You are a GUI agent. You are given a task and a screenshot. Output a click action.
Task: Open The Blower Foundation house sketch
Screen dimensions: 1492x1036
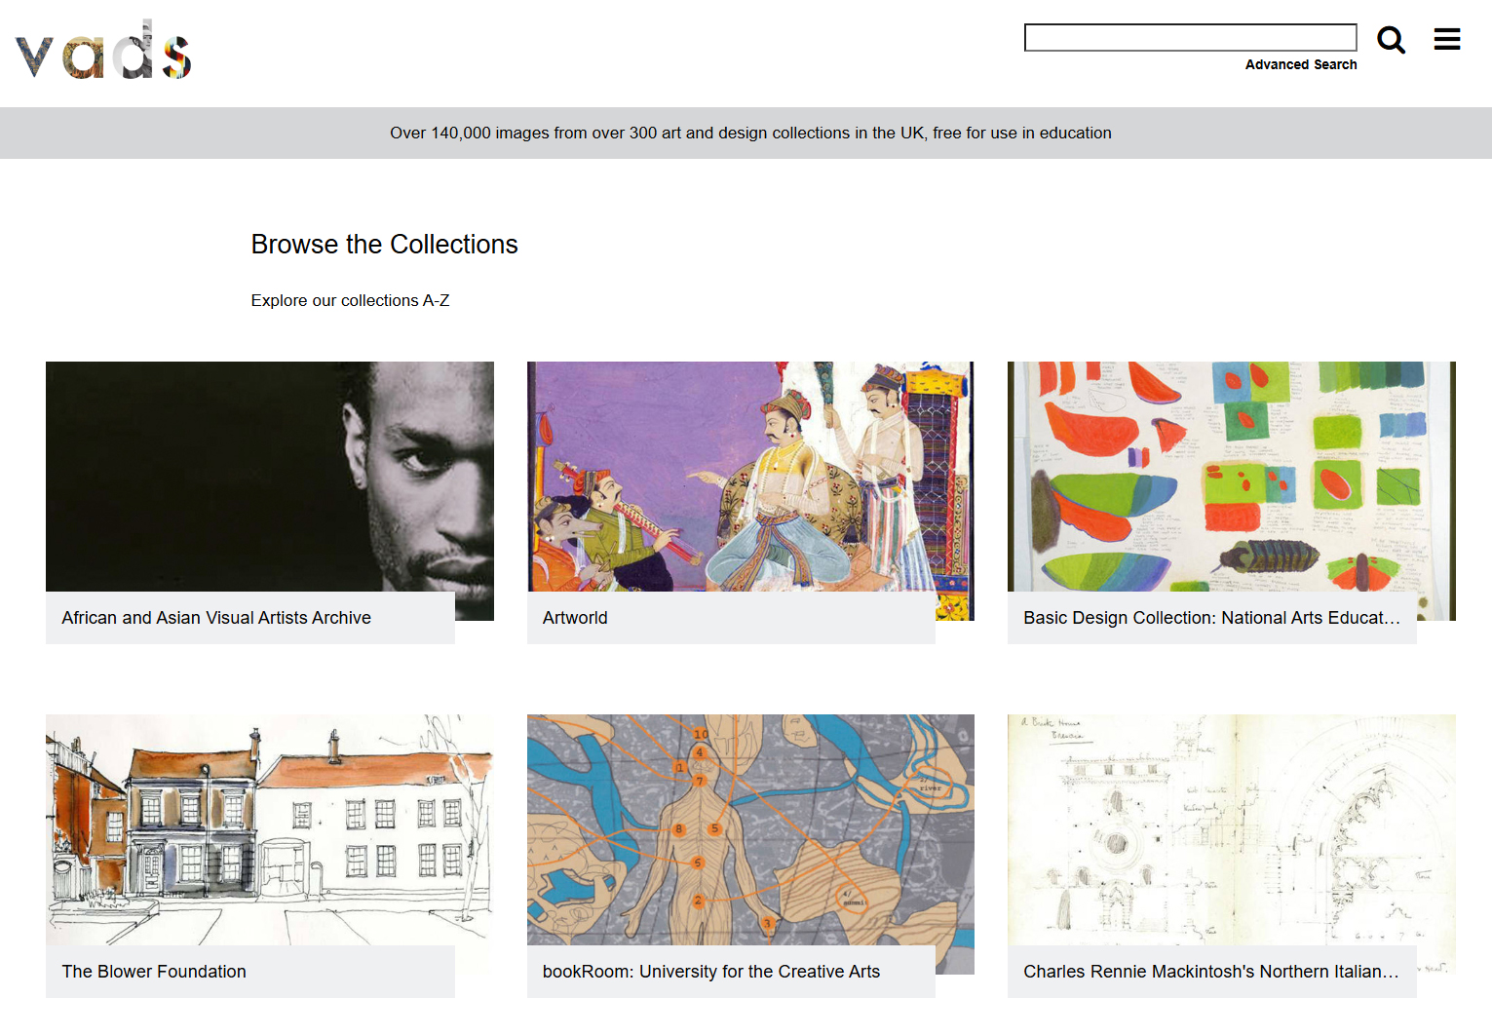click(x=269, y=829)
